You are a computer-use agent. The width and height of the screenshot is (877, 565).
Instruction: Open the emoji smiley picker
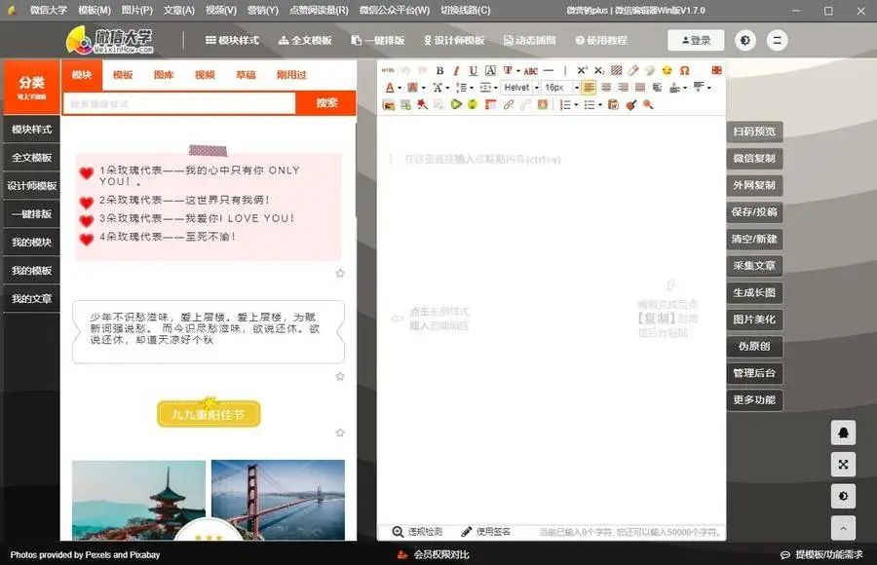coord(667,70)
